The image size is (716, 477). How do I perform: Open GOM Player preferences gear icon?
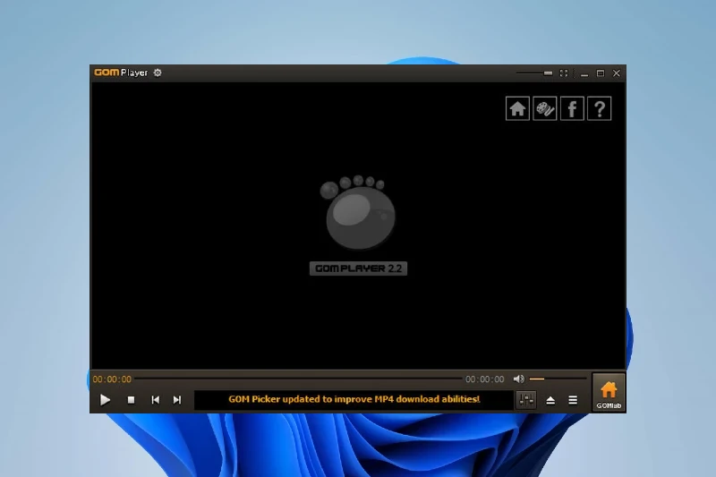point(158,72)
